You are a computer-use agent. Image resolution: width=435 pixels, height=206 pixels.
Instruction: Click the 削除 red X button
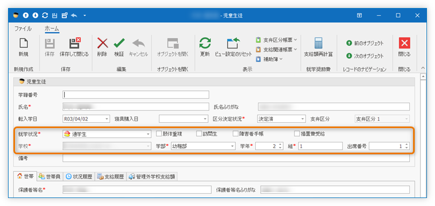[x=102, y=47]
